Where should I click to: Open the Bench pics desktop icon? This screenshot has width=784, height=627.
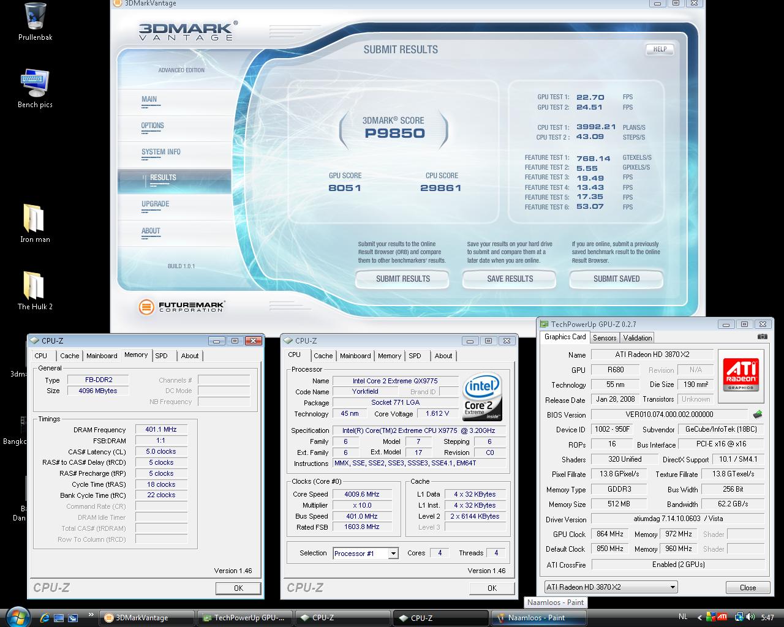click(x=35, y=89)
